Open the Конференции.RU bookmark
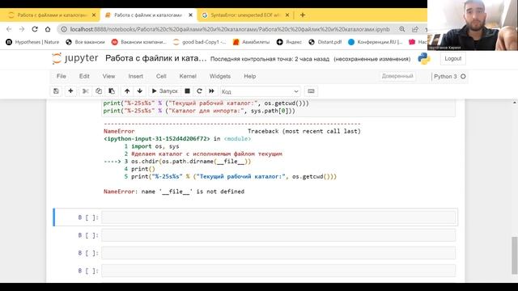 (x=376, y=42)
